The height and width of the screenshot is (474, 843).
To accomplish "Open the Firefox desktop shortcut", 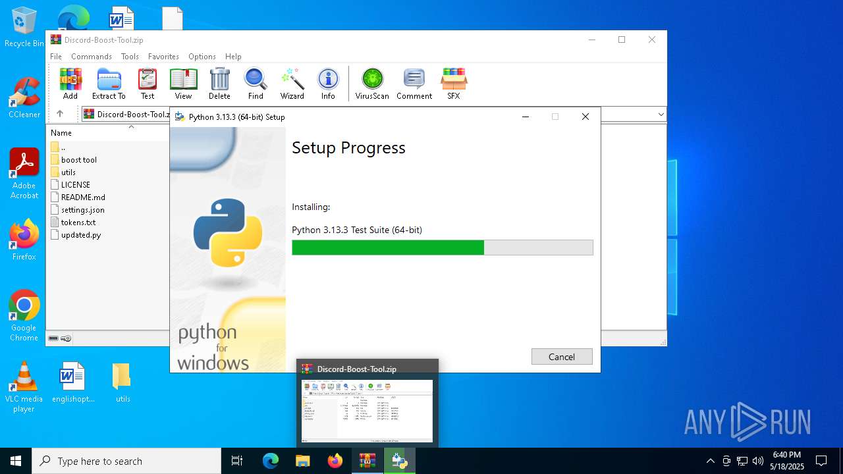I will point(24,240).
